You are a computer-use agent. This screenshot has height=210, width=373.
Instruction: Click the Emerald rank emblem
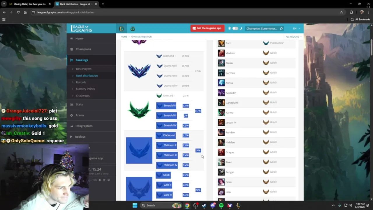[139, 111]
